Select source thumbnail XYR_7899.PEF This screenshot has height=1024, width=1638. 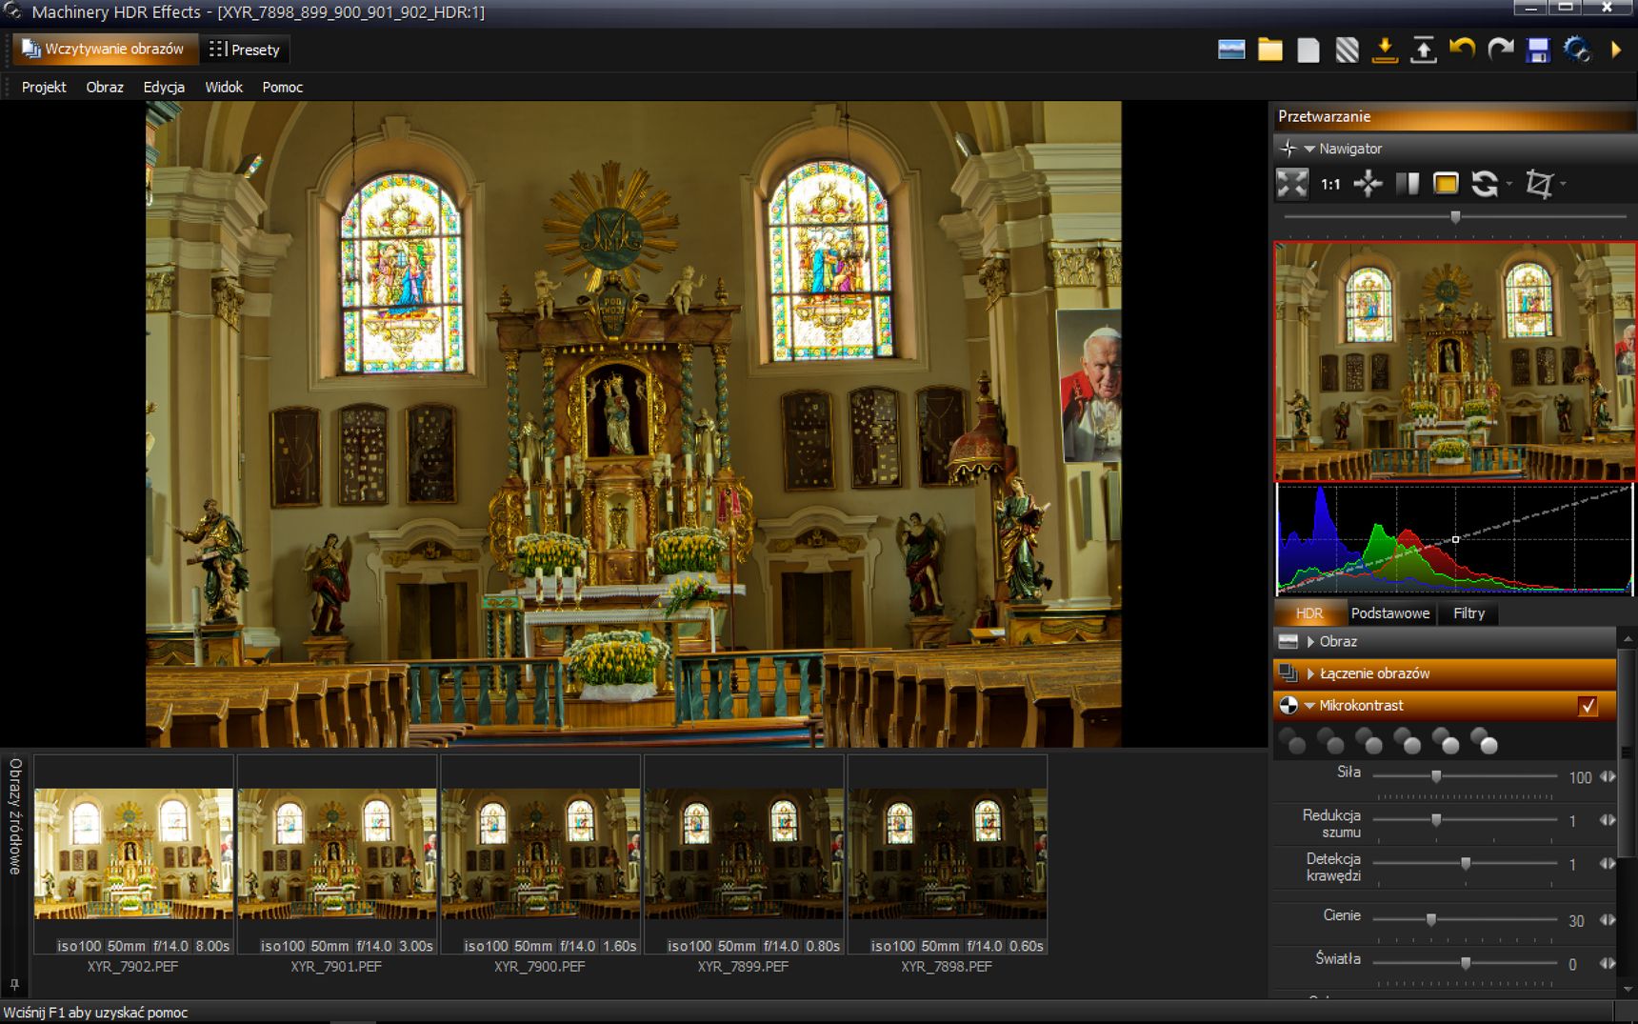click(x=744, y=854)
